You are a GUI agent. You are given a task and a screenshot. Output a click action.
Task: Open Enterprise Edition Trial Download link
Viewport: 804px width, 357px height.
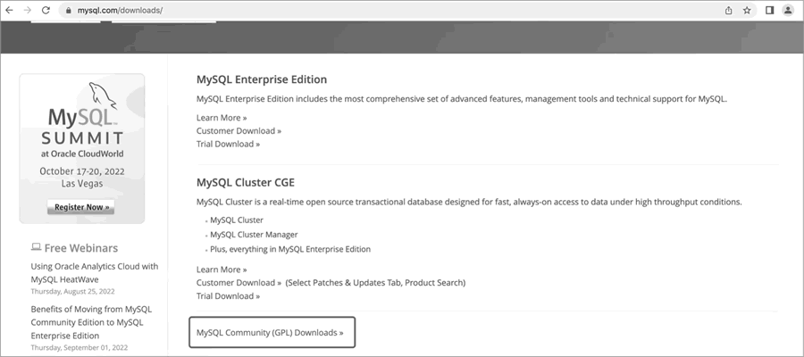click(228, 145)
